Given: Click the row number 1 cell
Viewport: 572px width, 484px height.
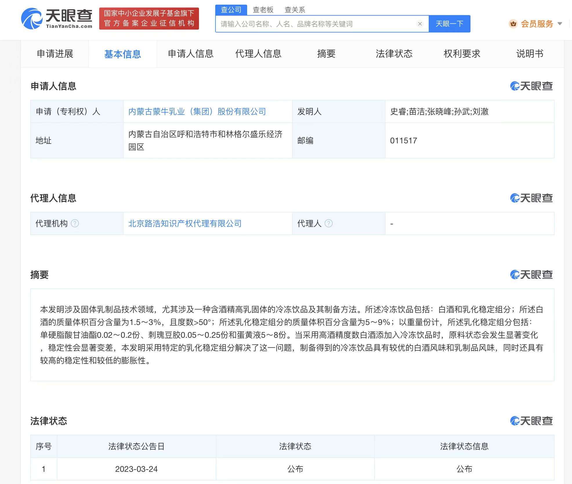Looking at the screenshot, I should [x=44, y=469].
